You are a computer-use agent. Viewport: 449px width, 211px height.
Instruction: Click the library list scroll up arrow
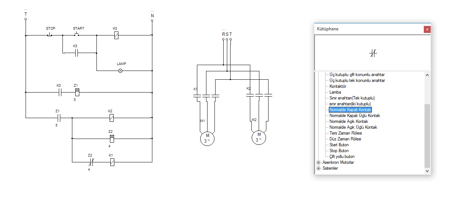tap(427, 75)
